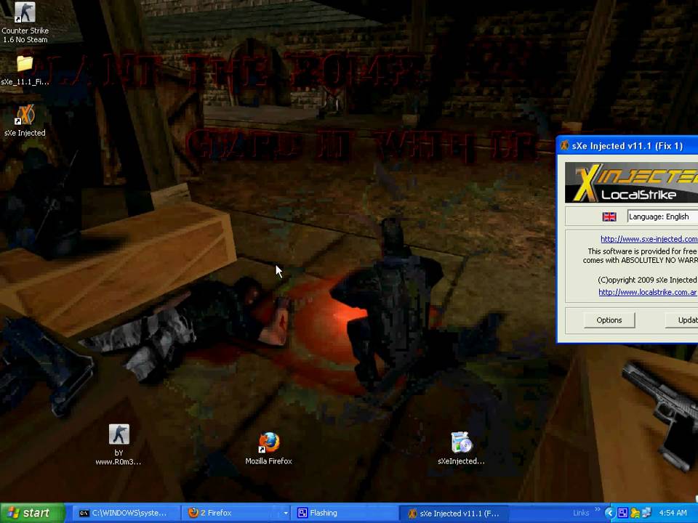Switch to the sXe Injected v11.1 taskbar item
This screenshot has width=698, height=523.
[x=453, y=514]
